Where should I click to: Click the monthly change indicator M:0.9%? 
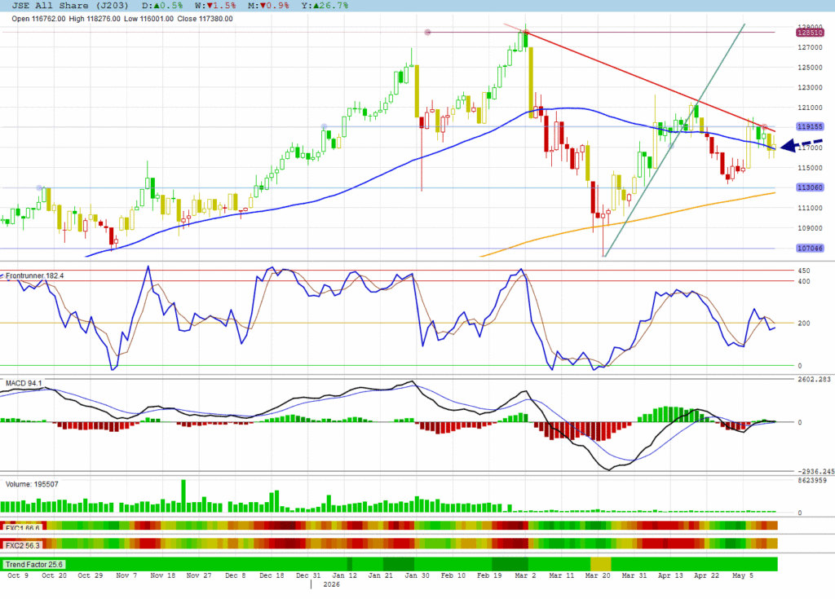268,6
